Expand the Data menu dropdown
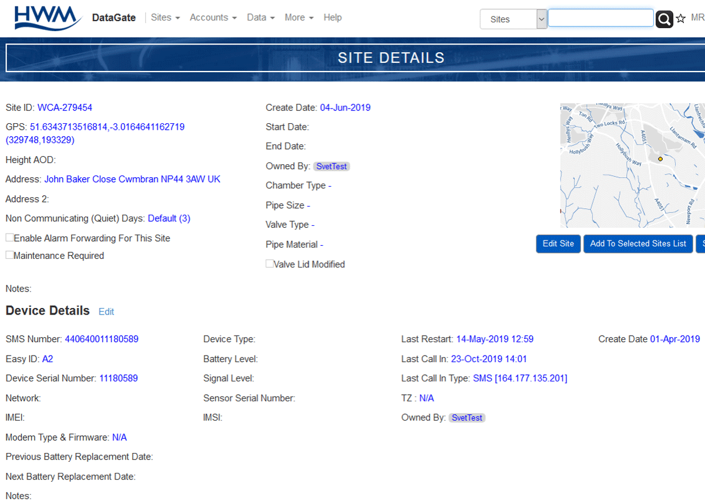Viewport: 705px width, 504px height. point(260,18)
